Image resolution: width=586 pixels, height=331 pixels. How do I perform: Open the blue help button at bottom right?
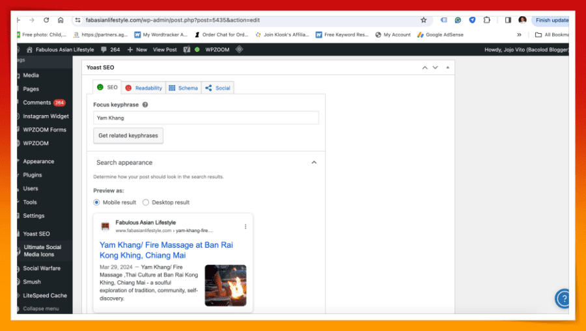coord(563,298)
